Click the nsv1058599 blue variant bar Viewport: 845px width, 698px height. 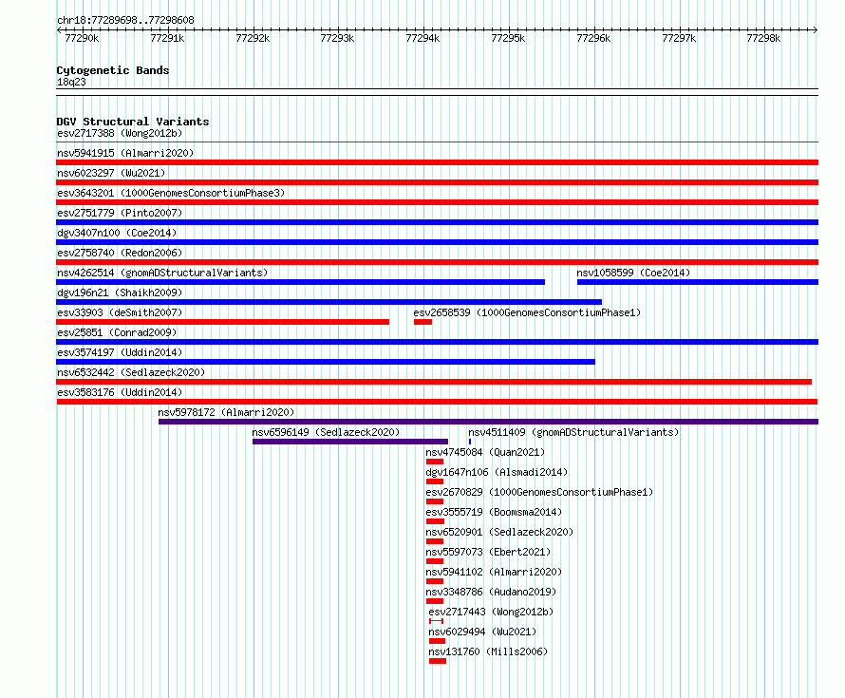pyautogui.click(x=698, y=282)
